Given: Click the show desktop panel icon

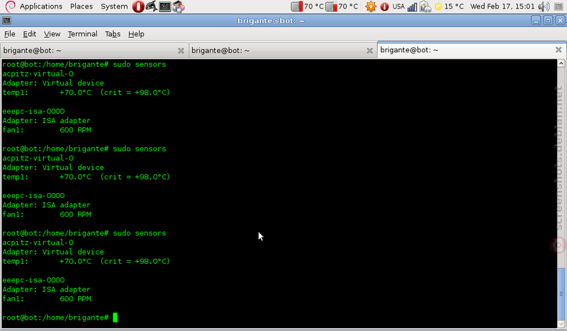Looking at the screenshot, I should [x=558, y=6].
